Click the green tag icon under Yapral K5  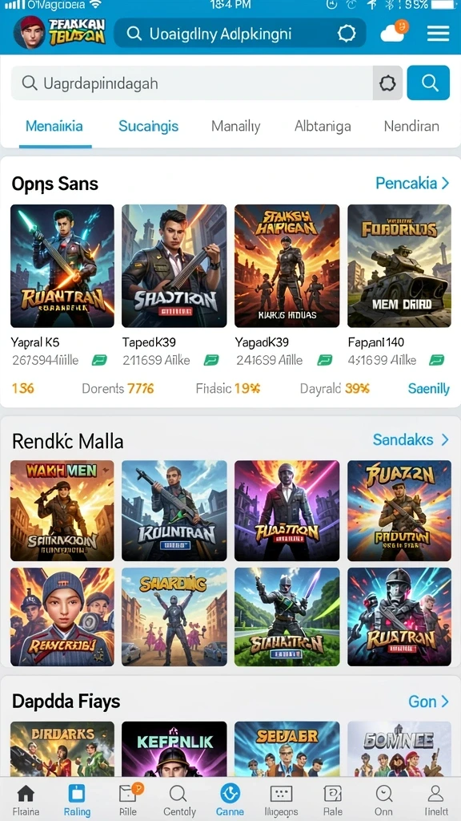pos(99,360)
